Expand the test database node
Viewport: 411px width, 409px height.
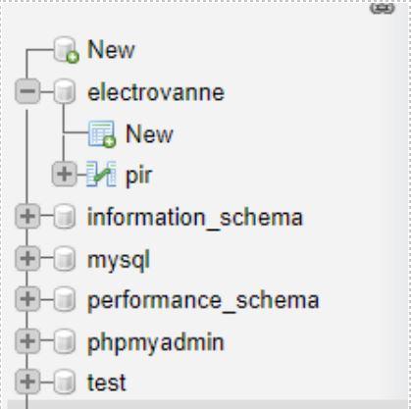click(x=27, y=382)
